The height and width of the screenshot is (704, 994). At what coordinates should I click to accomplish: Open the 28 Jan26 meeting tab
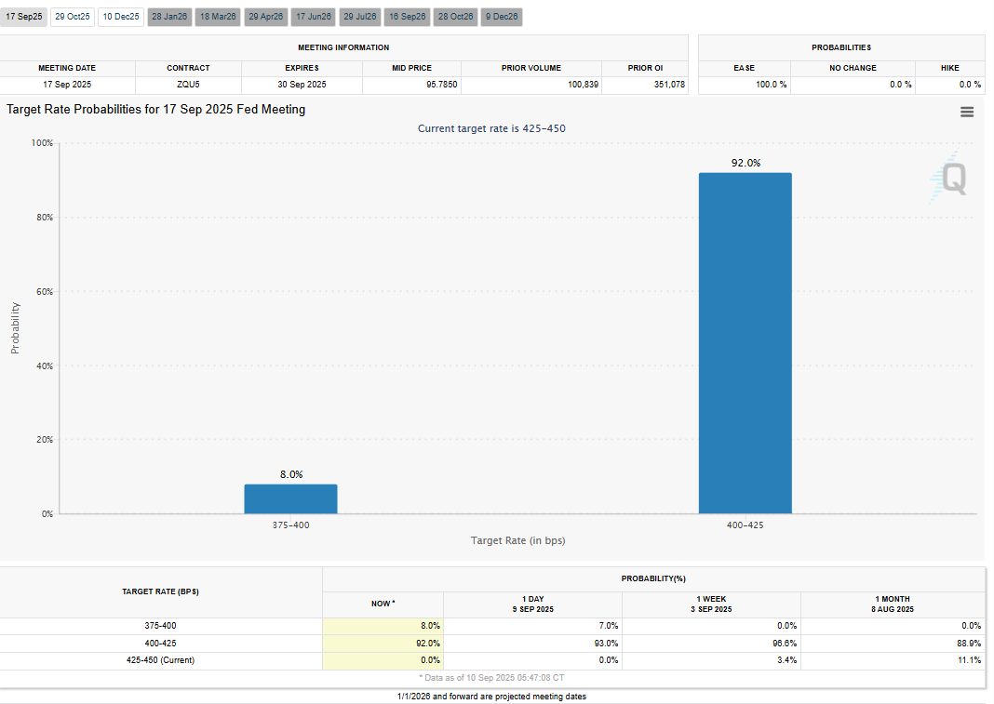169,17
